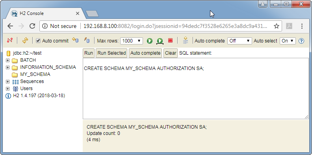
Task: Open the Chrome three-dot menu
Action: pos(302,26)
